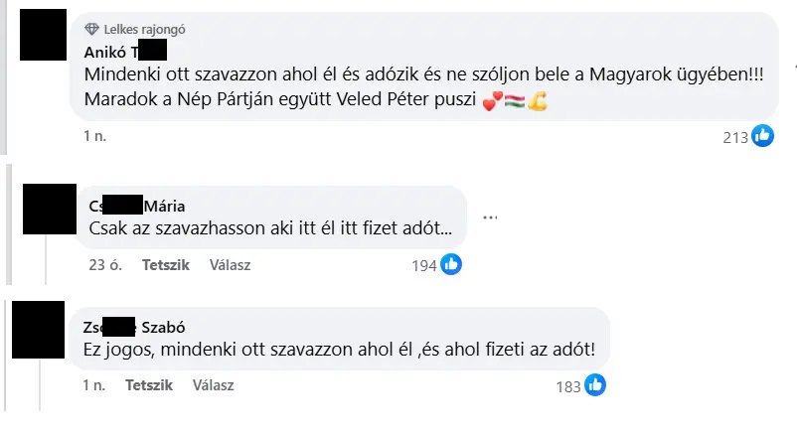Open Mária's profile name link
This screenshot has height=437, width=797.
(137, 206)
